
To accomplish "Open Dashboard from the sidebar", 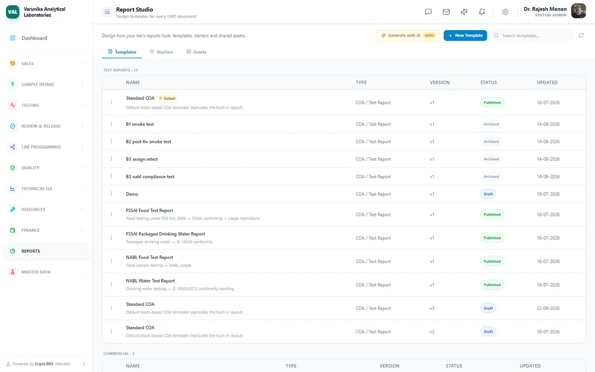I will click(46, 38).
